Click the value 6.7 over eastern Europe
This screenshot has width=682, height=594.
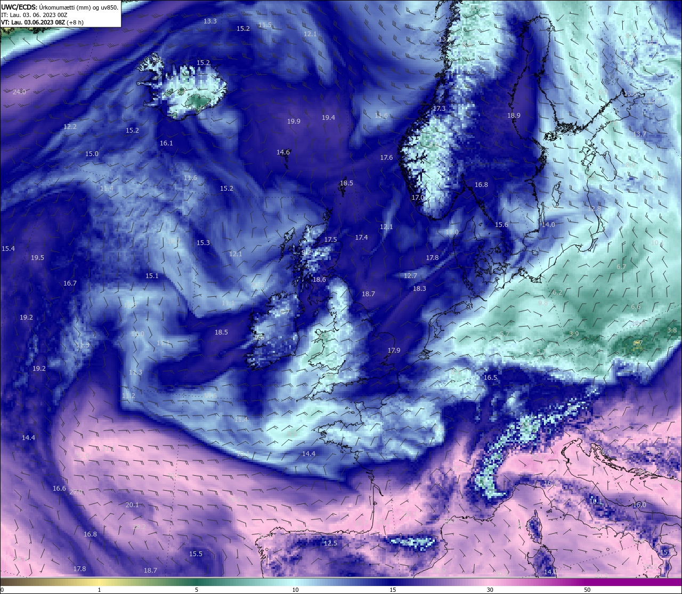621,267
